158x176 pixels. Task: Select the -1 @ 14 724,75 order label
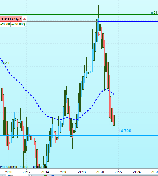click(11, 19)
